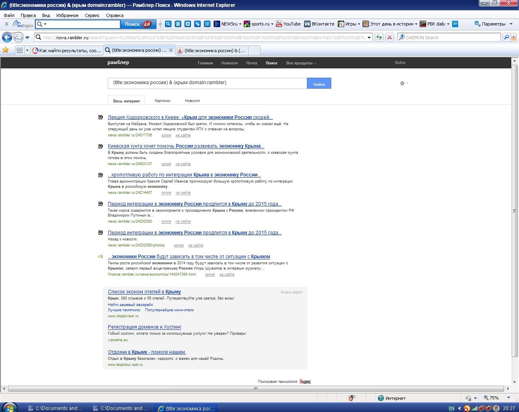Image resolution: width=519 pixels, height=412 pixels.
Task: Close the active Rambler search tab
Action: tap(171, 51)
